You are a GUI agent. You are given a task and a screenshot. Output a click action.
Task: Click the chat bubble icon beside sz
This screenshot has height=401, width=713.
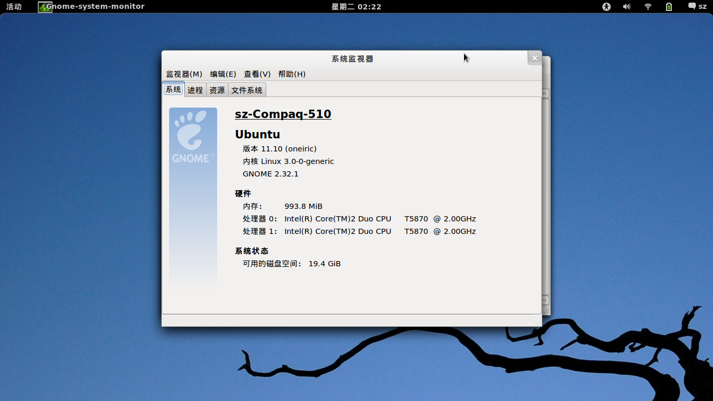click(x=692, y=6)
